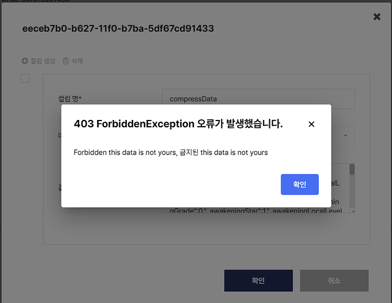Click the 'Forbidden this data is not yours' message

[x=170, y=152]
